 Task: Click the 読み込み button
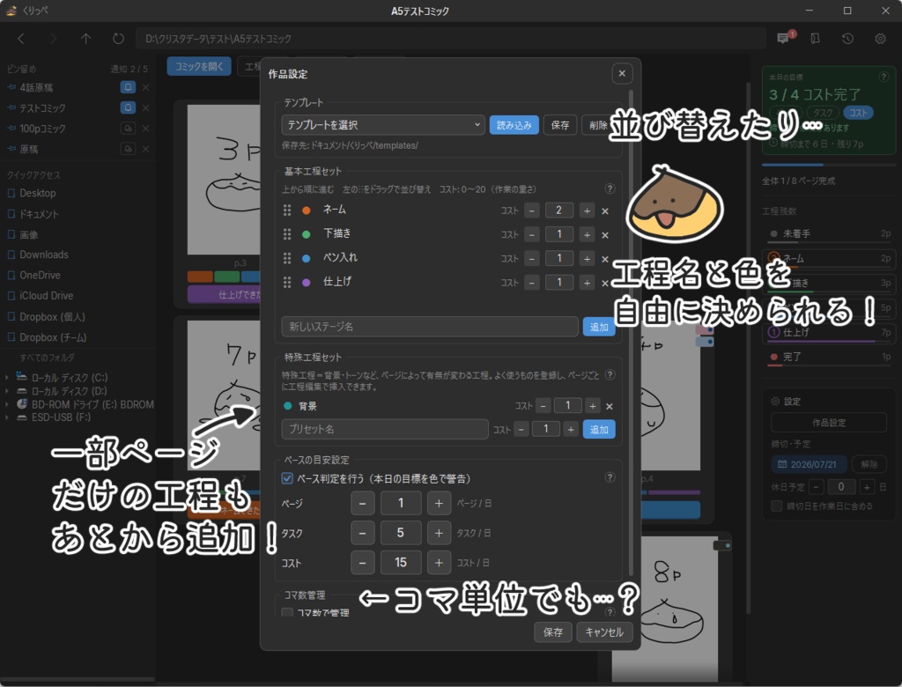point(514,125)
